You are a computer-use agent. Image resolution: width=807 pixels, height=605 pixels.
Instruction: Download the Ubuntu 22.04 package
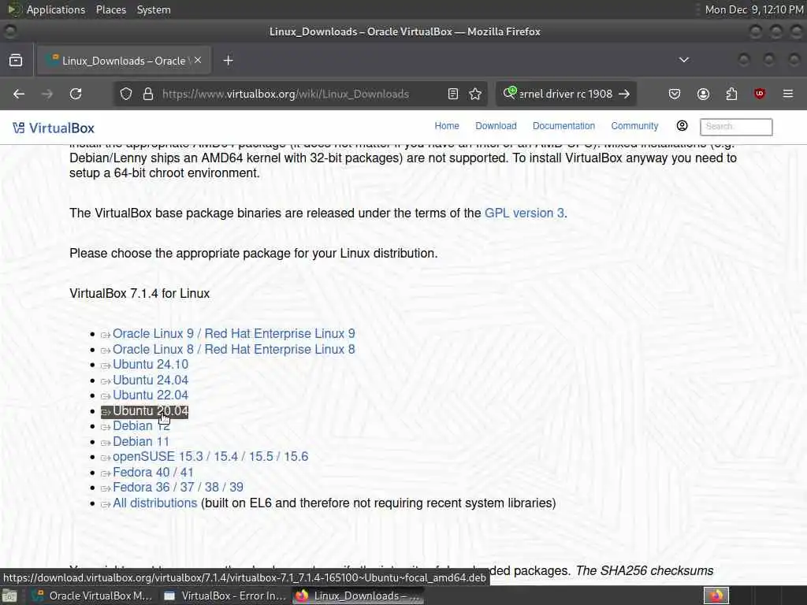150,395
